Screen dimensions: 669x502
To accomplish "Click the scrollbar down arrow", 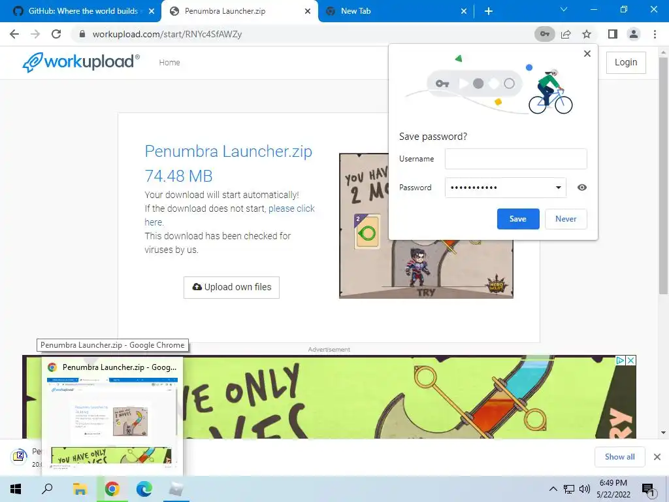I will 663,433.
